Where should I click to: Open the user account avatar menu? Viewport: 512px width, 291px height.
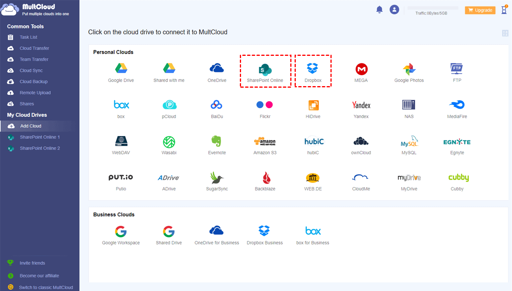click(x=394, y=9)
